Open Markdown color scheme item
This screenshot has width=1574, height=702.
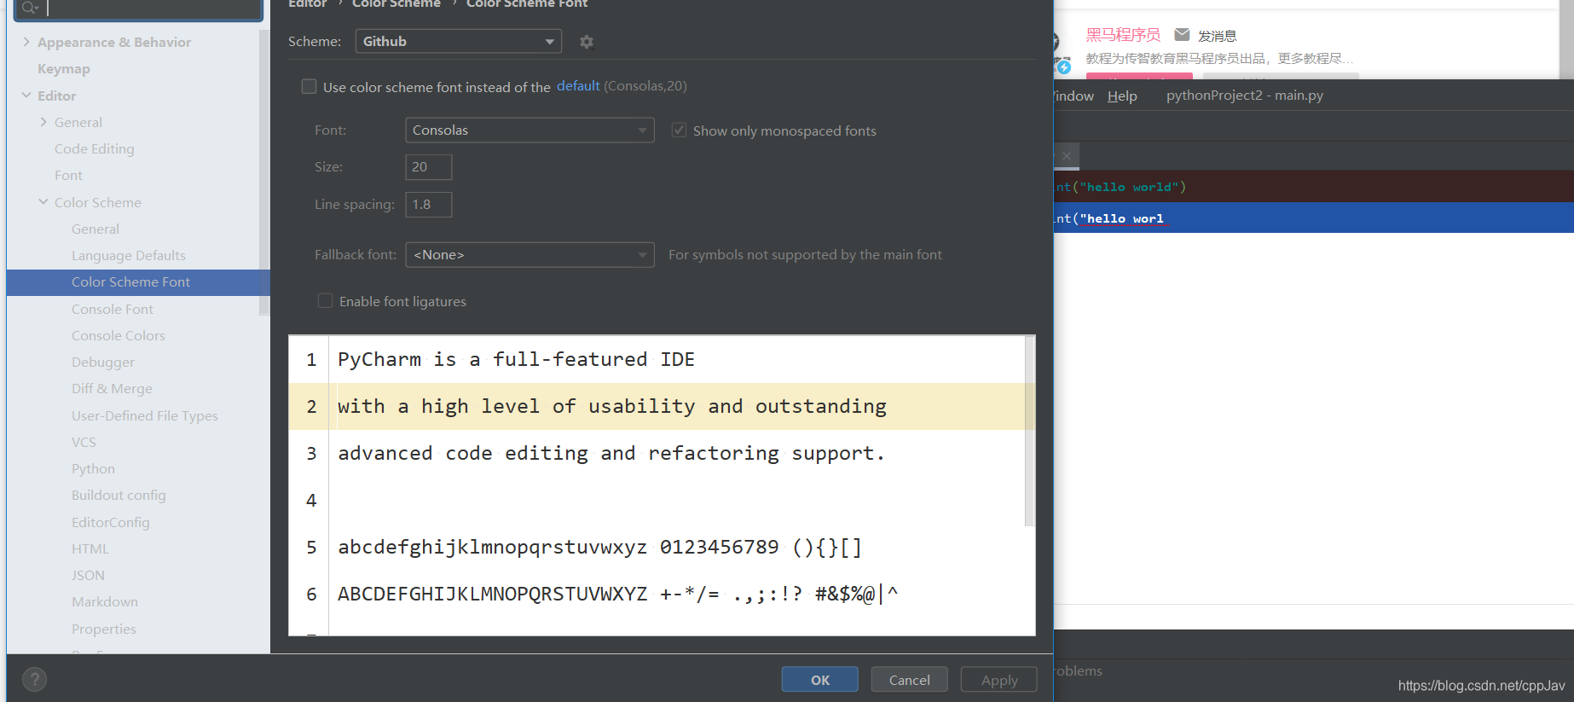tap(105, 601)
